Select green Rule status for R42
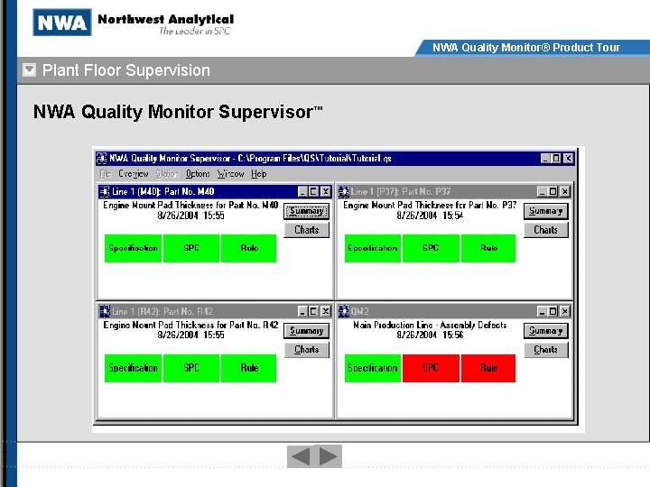The height and width of the screenshot is (487, 650). tap(249, 368)
